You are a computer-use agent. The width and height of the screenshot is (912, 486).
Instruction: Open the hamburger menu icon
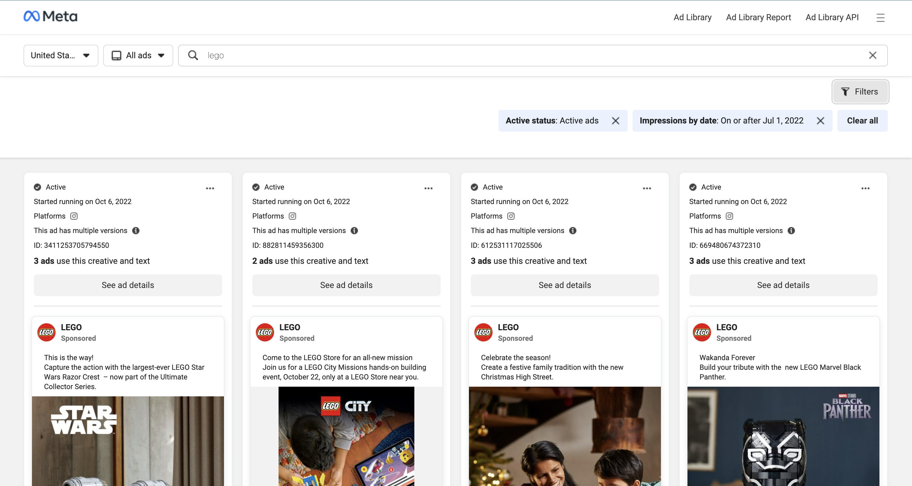coord(880,18)
